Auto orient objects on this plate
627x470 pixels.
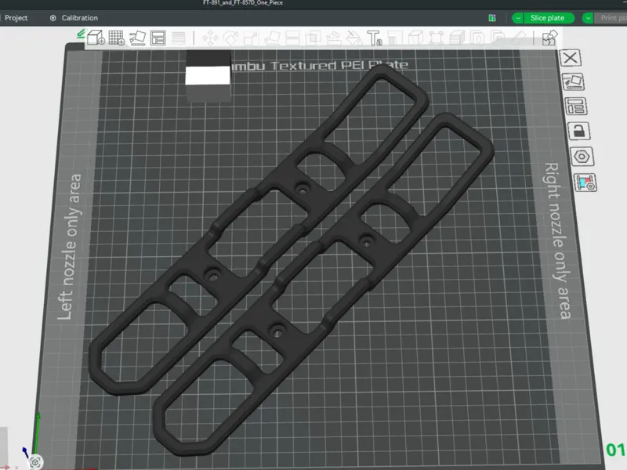click(574, 82)
